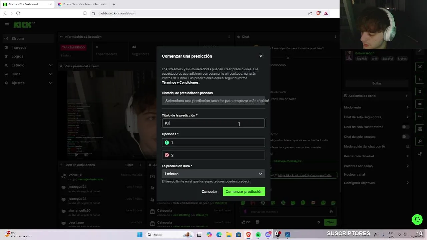Click option 2 input field
The height and width of the screenshot is (240, 427).
tap(213, 155)
